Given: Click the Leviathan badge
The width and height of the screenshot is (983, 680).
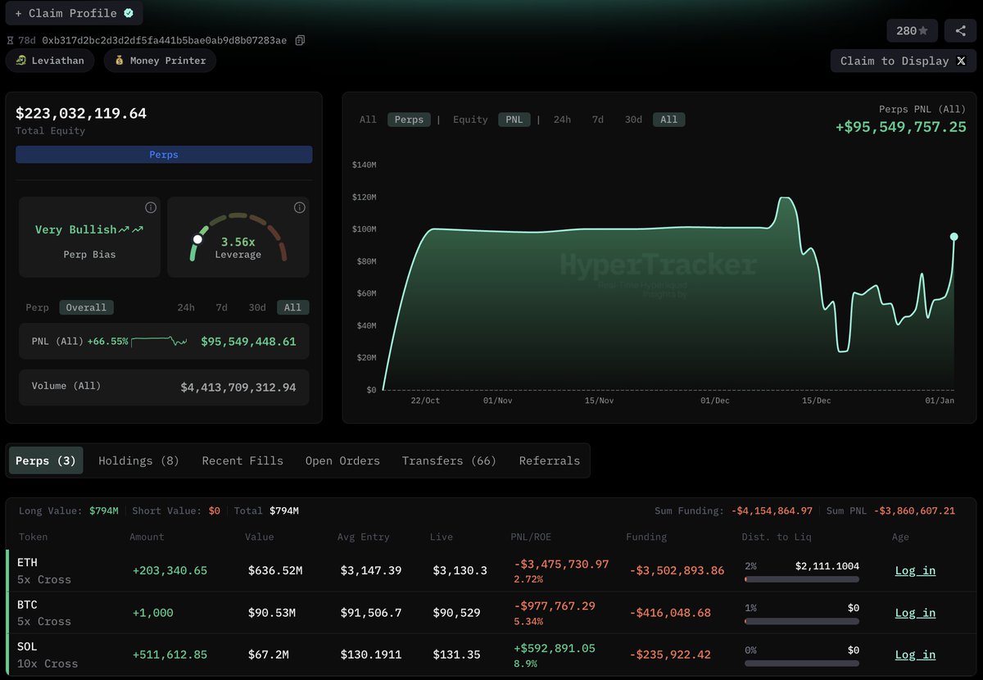Looking at the screenshot, I should (x=50, y=61).
